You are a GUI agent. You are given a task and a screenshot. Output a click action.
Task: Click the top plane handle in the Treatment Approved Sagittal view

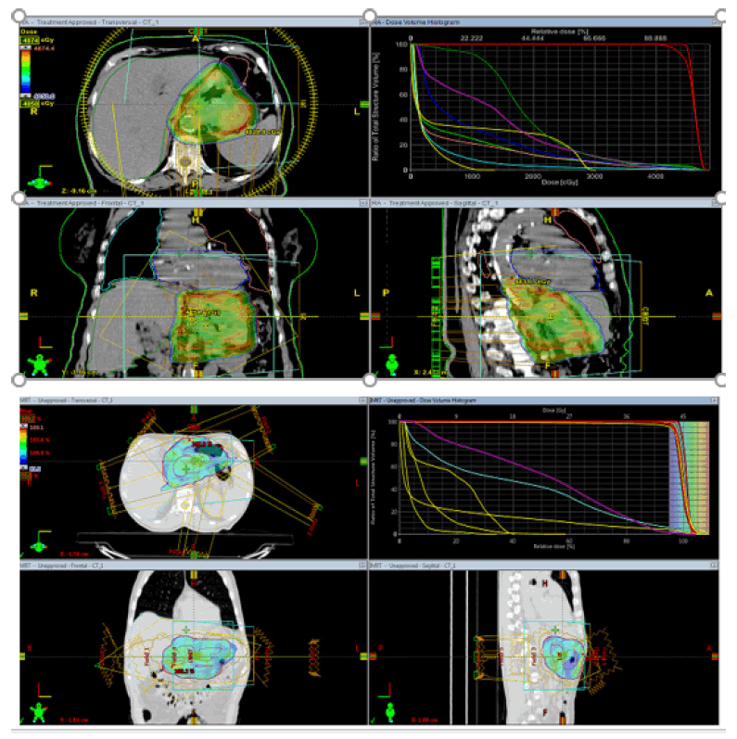[x=555, y=212]
